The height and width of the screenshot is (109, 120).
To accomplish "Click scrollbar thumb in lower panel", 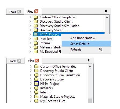I will tap(90, 101).
